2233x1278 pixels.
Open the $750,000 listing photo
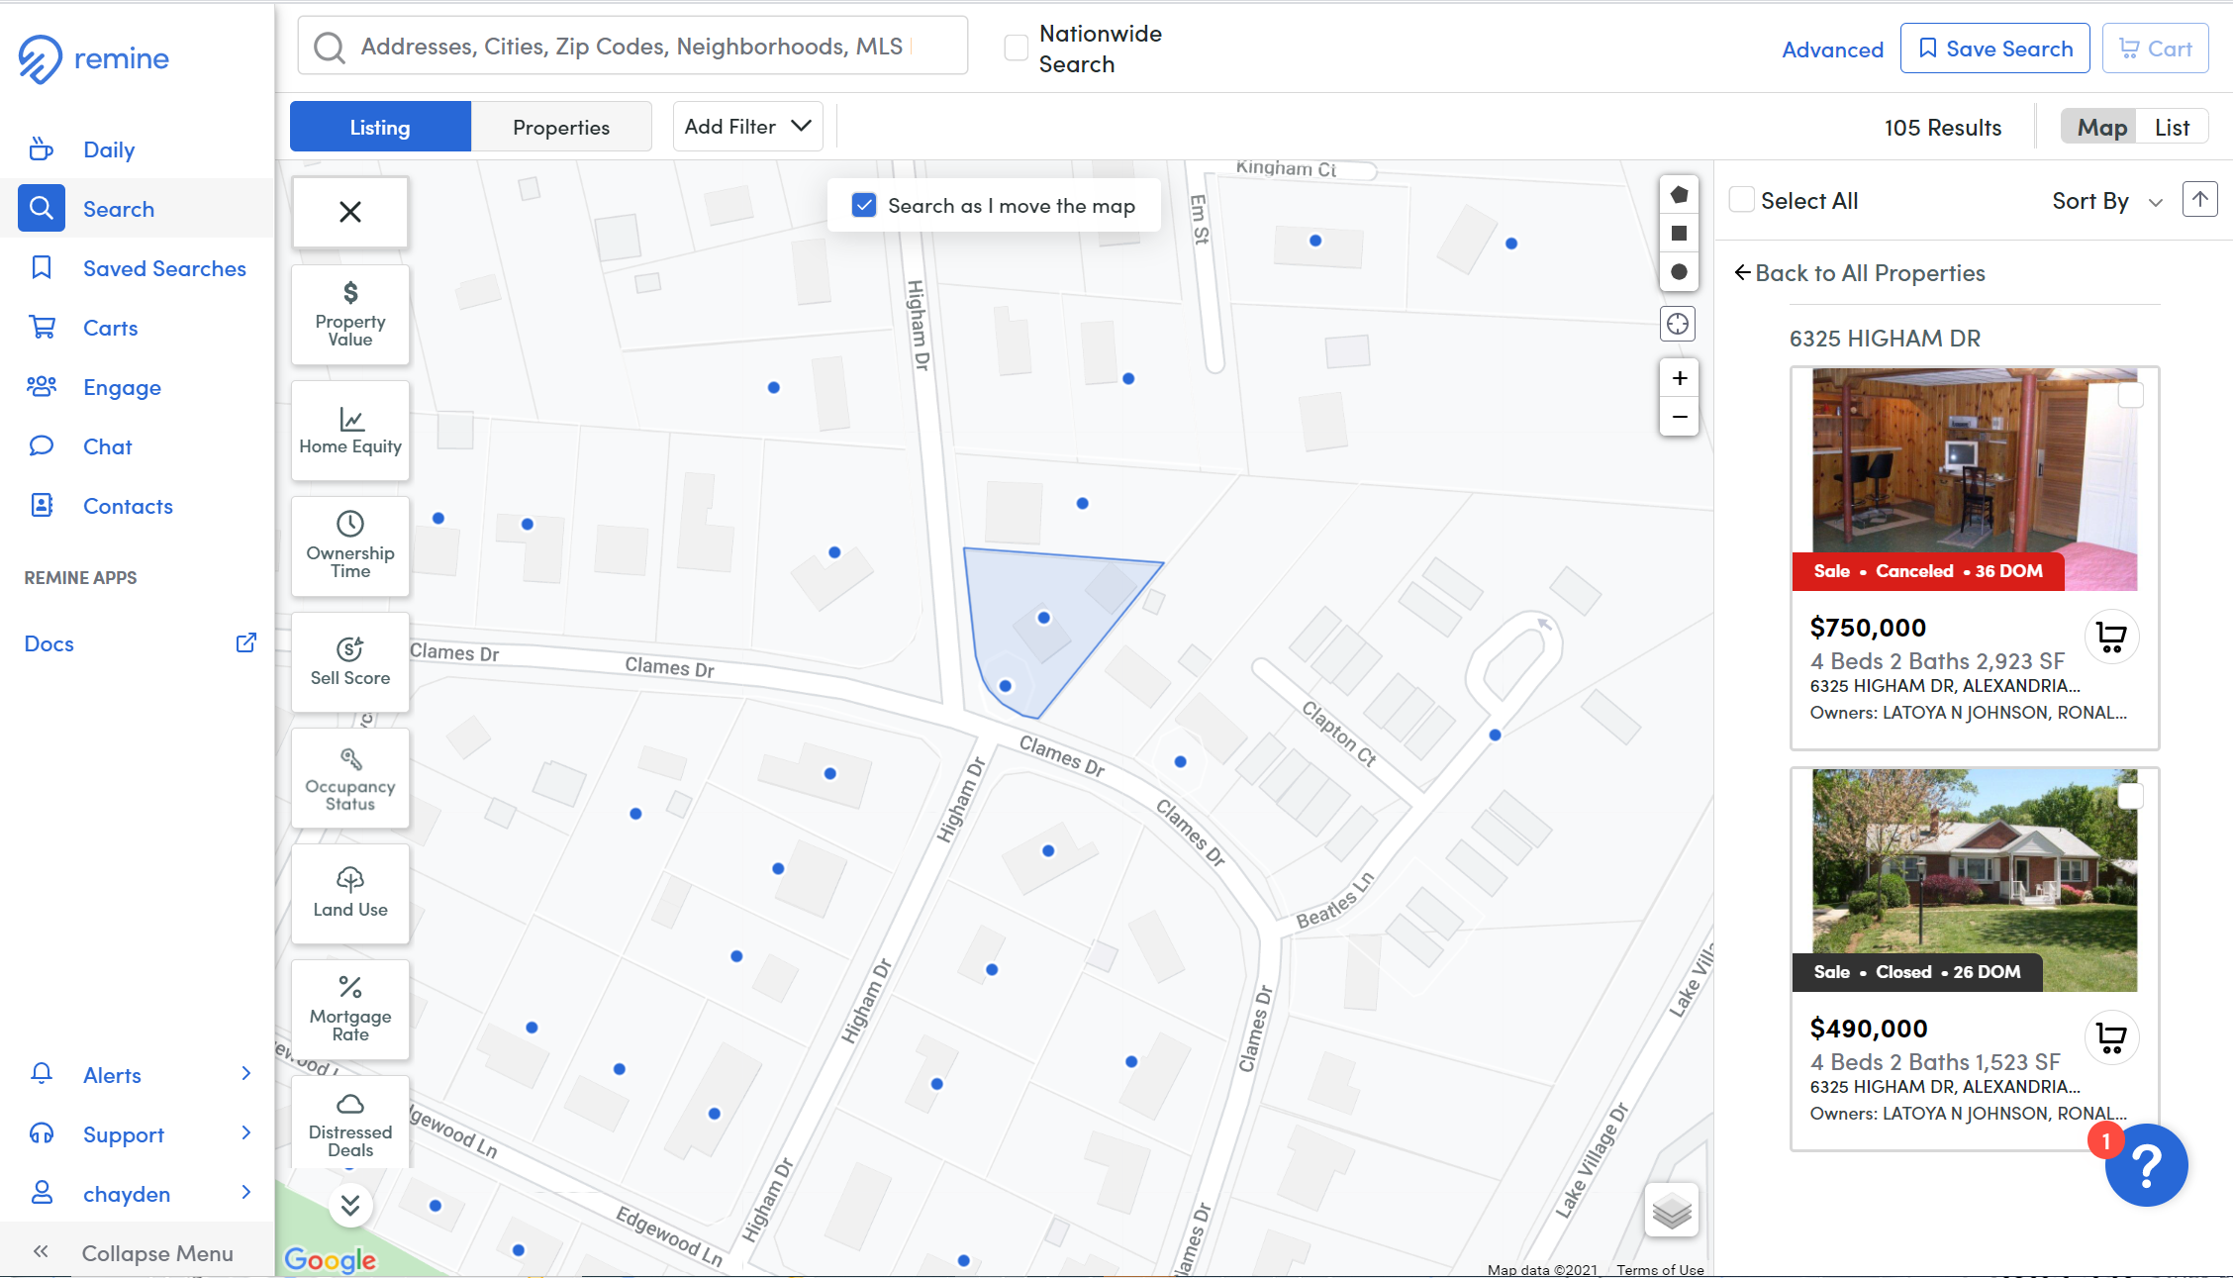(x=1975, y=479)
